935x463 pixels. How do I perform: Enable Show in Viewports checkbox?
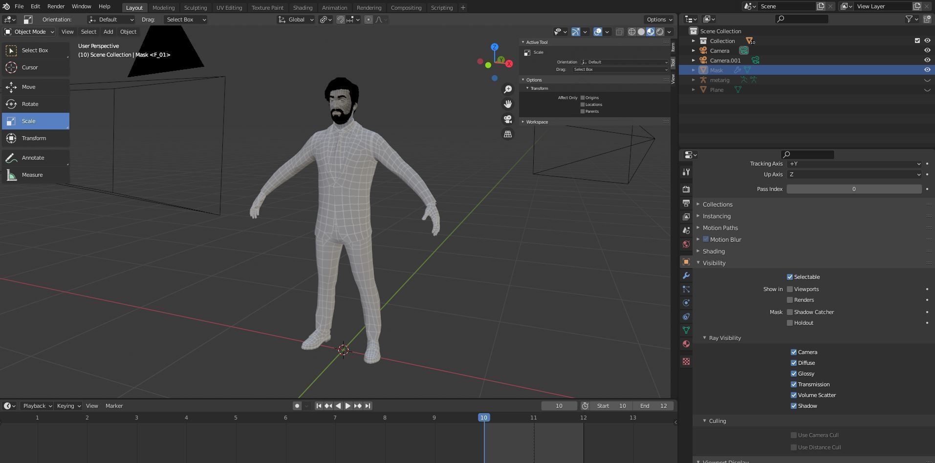[789, 289]
